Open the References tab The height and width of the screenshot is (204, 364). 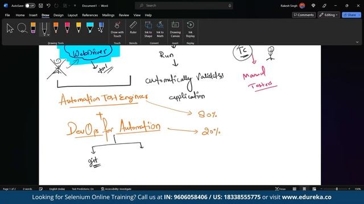pos(90,15)
